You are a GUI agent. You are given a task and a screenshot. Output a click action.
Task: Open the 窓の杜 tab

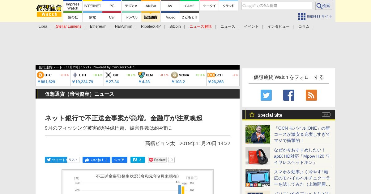73,17
